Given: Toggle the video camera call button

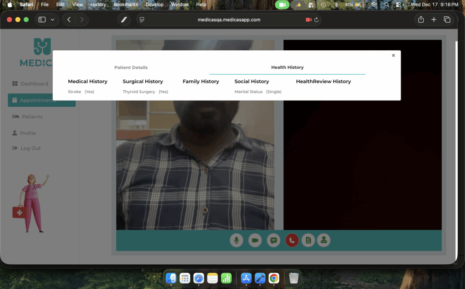Looking at the screenshot, I should (x=255, y=240).
